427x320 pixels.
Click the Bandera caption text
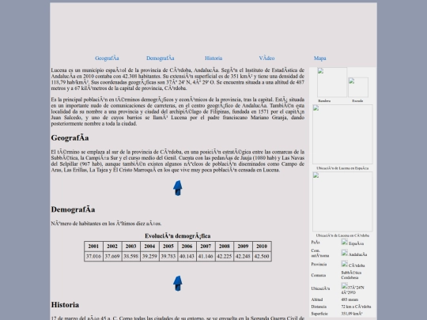pyautogui.click(x=324, y=100)
